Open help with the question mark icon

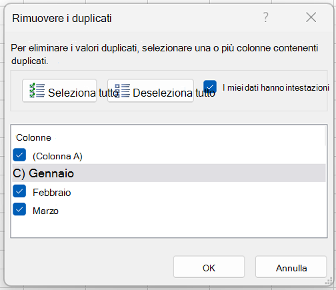pos(265,17)
